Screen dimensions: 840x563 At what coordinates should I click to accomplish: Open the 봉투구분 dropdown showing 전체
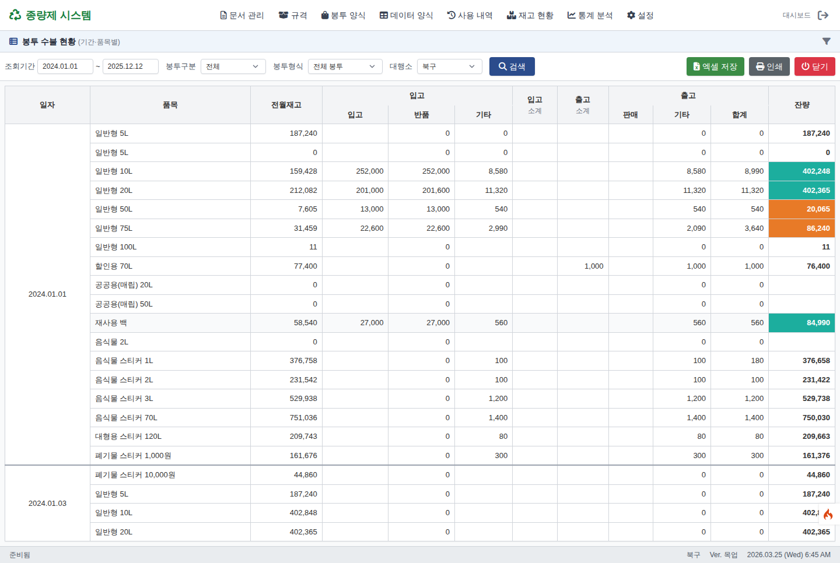[233, 66]
